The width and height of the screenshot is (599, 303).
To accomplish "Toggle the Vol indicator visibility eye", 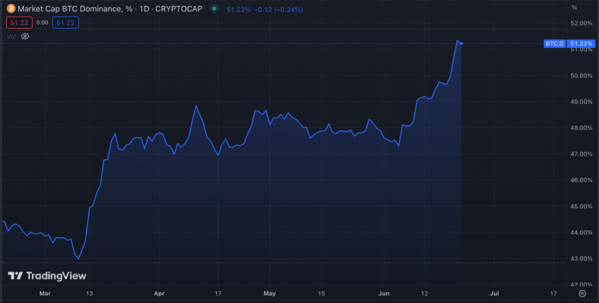I will click(25, 37).
